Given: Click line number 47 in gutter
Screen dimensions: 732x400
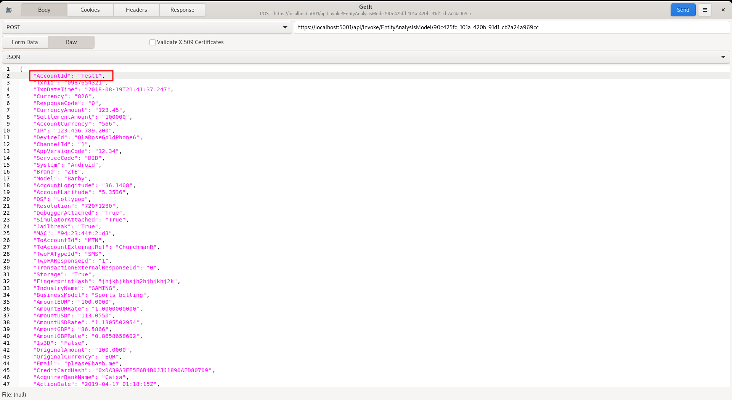Looking at the screenshot, I should [6, 384].
